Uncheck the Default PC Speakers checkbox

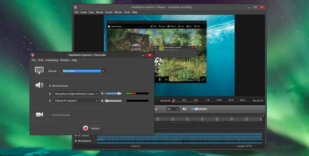click(50, 101)
